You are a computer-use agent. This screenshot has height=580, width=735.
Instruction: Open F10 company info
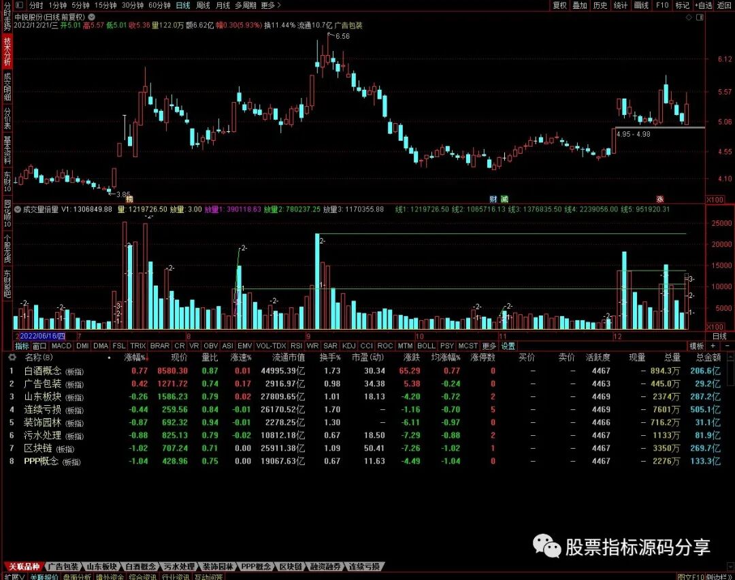(x=662, y=5)
